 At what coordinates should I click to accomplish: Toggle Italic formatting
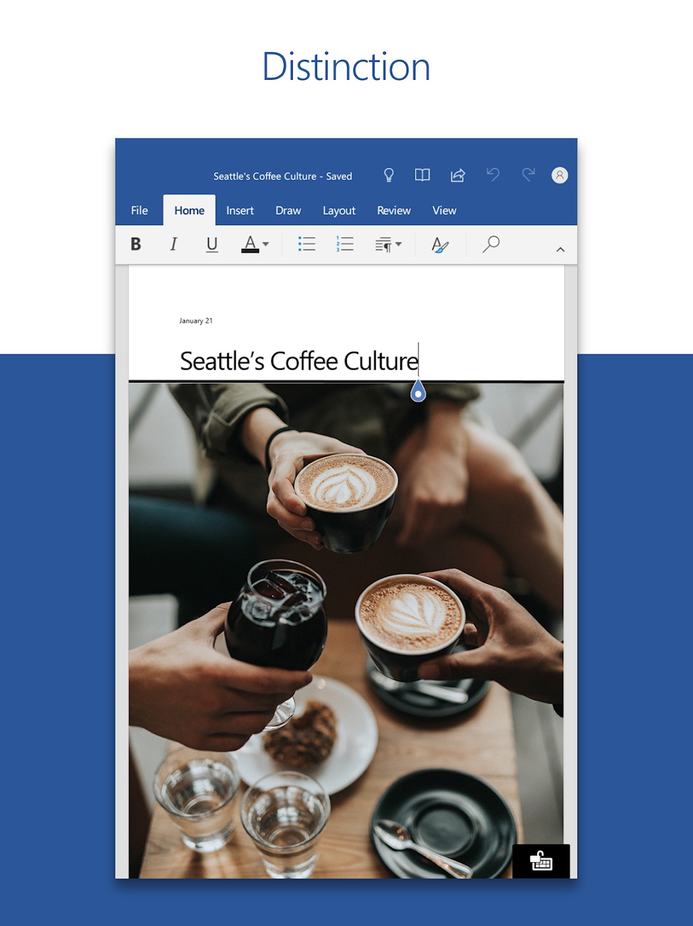click(173, 244)
